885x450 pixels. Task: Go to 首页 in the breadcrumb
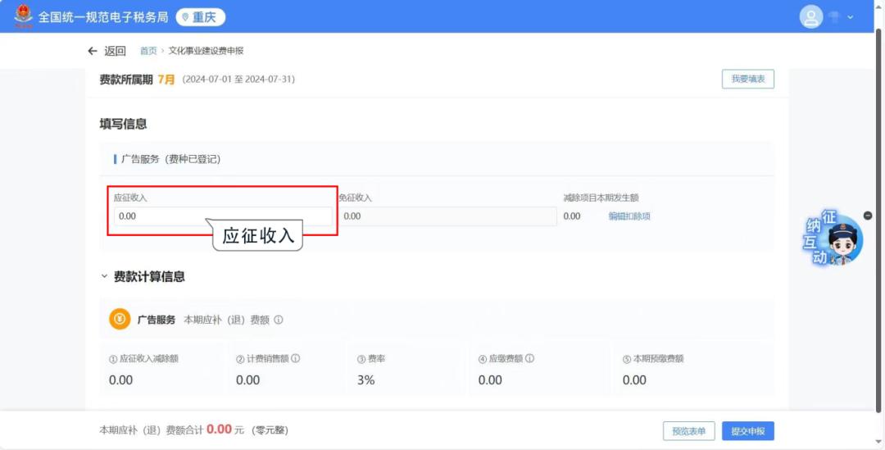click(x=148, y=51)
